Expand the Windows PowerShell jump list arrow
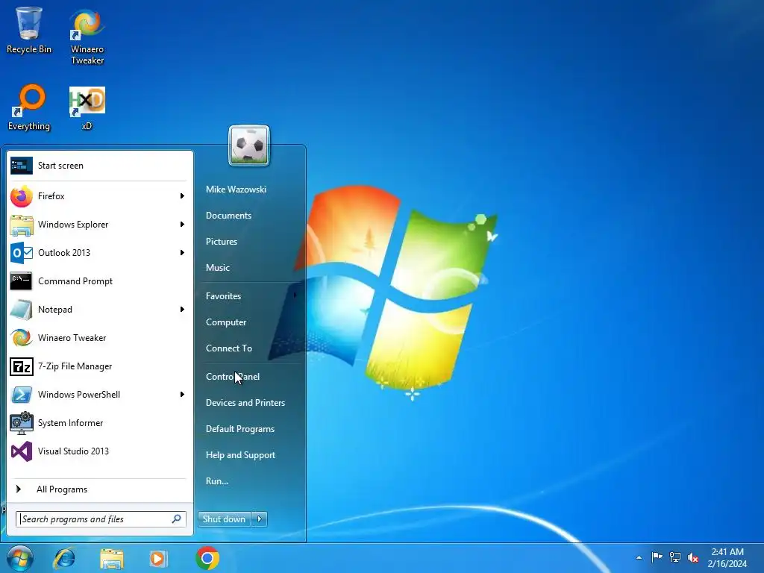 coord(182,394)
